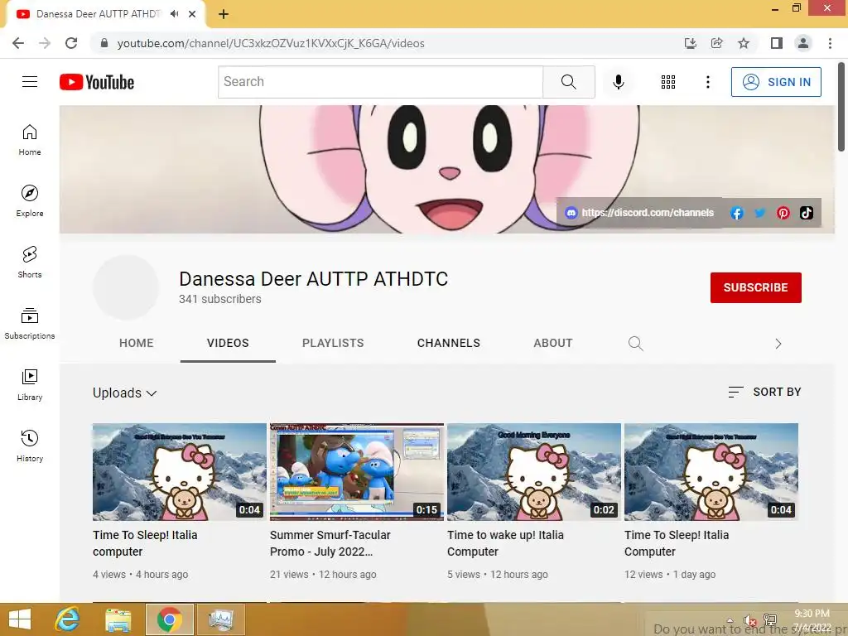Go back with browser back arrow

point(18,43)
